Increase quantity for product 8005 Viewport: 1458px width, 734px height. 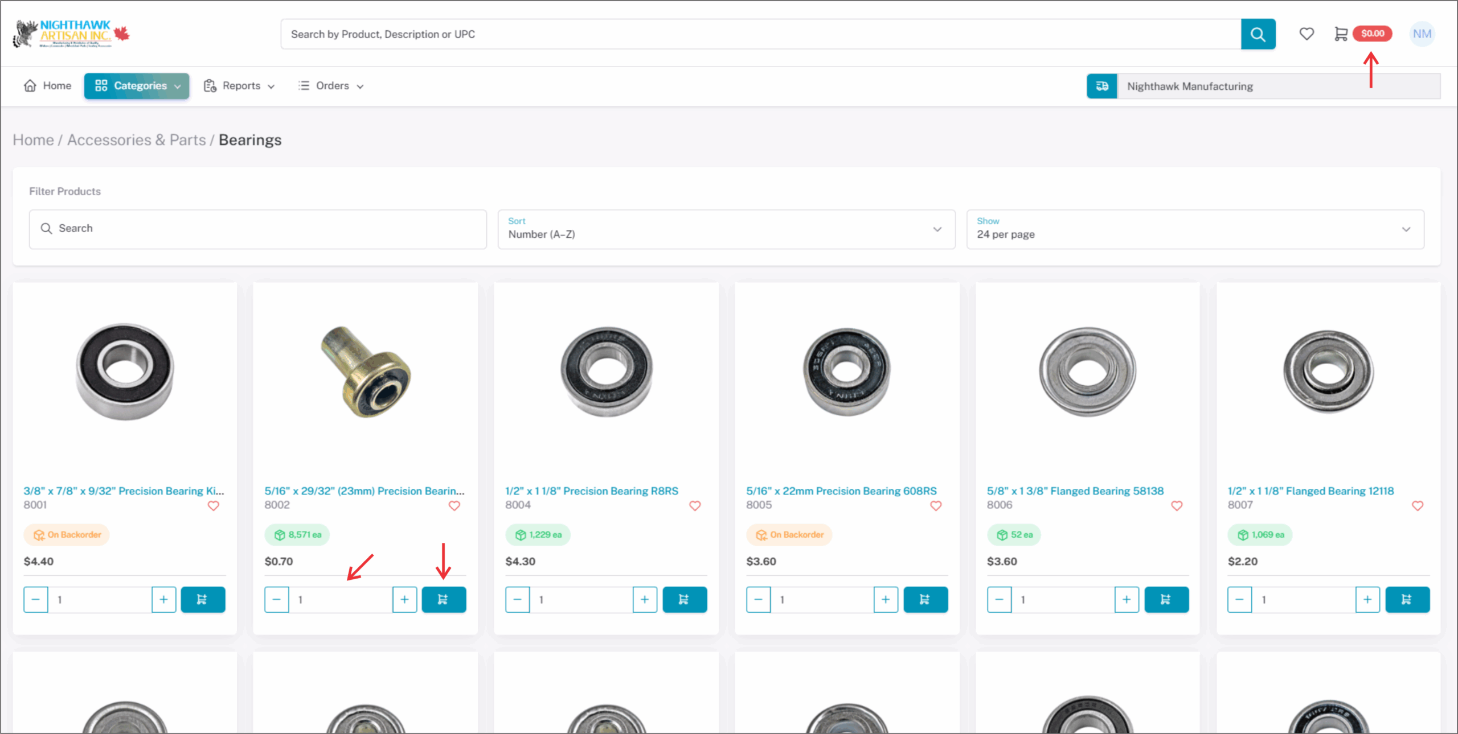pos(885,599)
